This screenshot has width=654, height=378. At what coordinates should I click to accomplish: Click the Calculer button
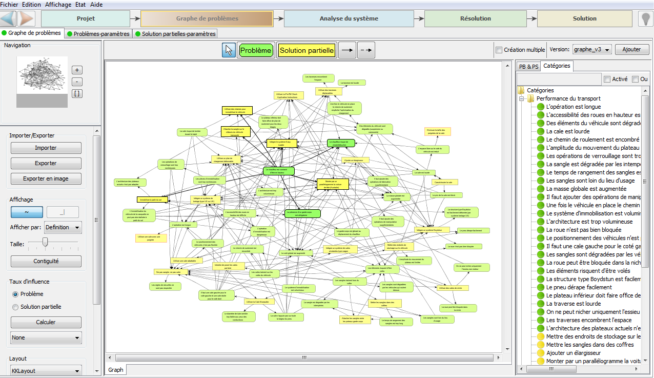tap(46, 322)
